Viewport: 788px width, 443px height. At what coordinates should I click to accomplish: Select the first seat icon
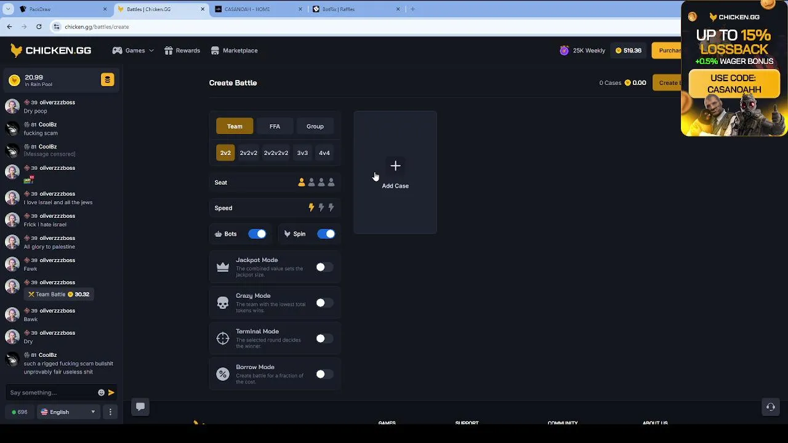[x=302, y=182]
